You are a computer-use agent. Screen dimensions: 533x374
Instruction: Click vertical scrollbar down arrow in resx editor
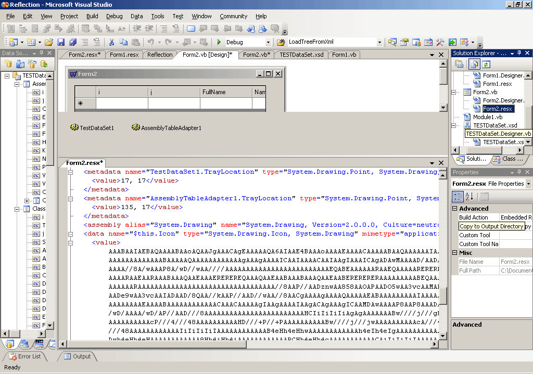pos(442,336)
